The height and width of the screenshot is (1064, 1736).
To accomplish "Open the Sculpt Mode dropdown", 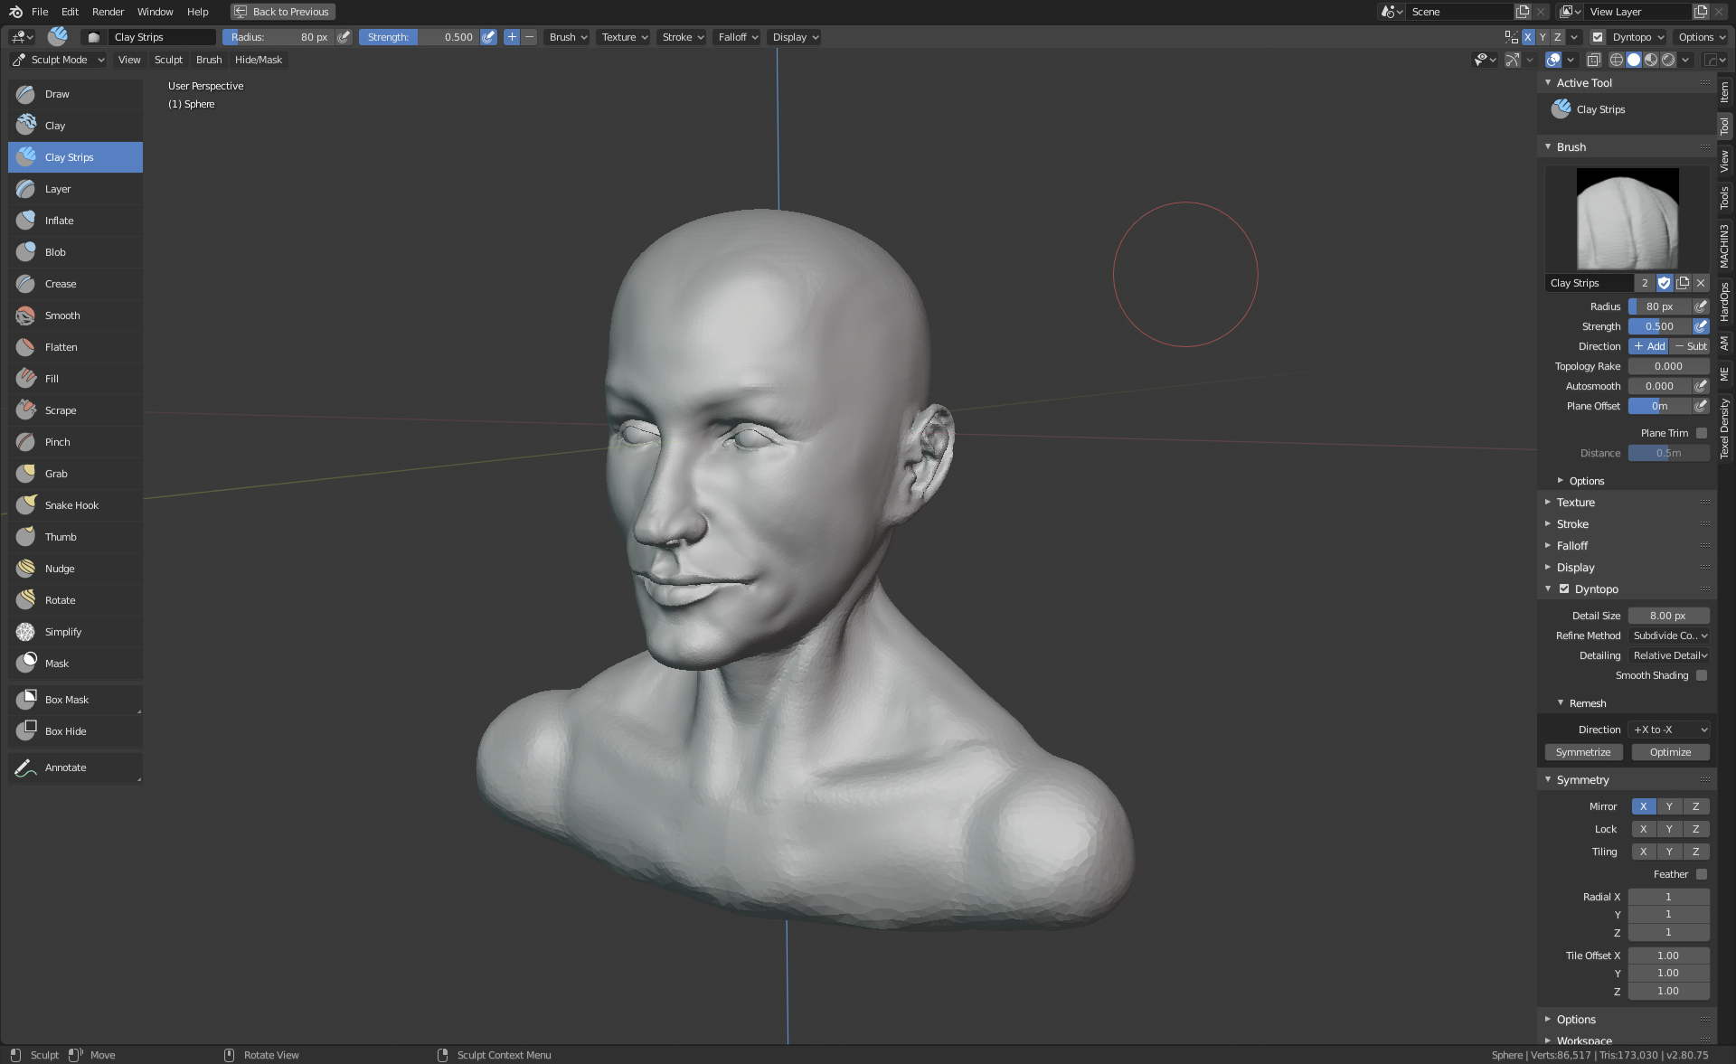I will click(59, 60).
